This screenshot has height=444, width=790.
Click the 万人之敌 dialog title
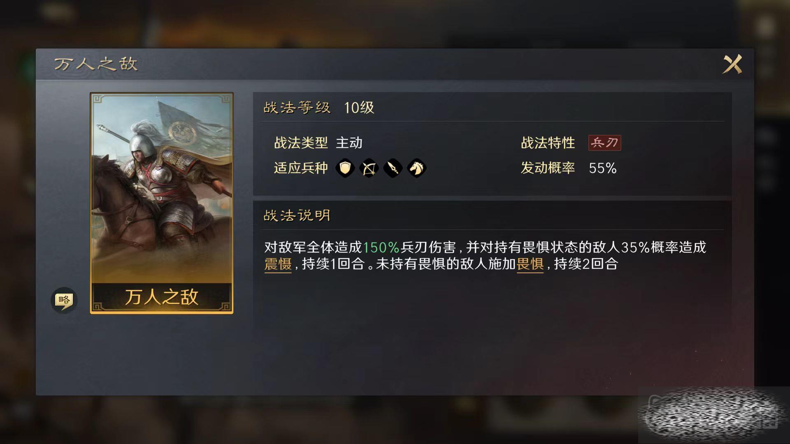point(96,64)
